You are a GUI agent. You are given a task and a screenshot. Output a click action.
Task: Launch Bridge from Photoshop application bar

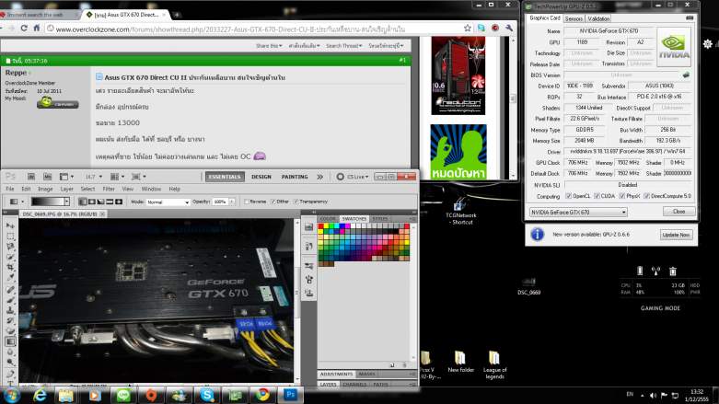pos(31,177)
